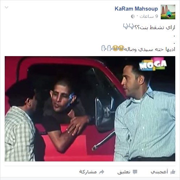The image size is (180, 180).
Task: Click the post text ازاي تشقط بنت
Action: 155,27
